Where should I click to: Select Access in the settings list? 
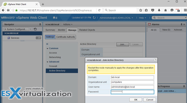53,53
